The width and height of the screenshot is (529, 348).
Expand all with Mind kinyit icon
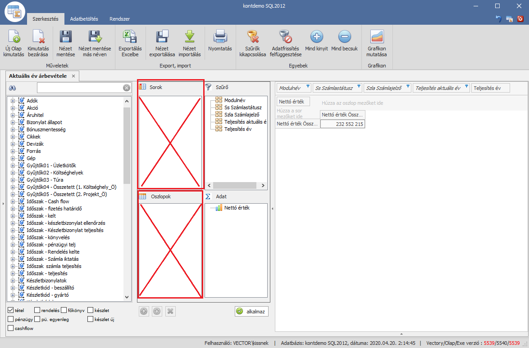point(316,37)
